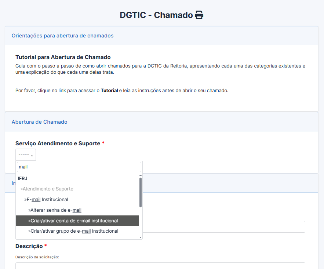Pick "Criar/ativar grupo de e-mail institucional"

click(x=73, y=231)
